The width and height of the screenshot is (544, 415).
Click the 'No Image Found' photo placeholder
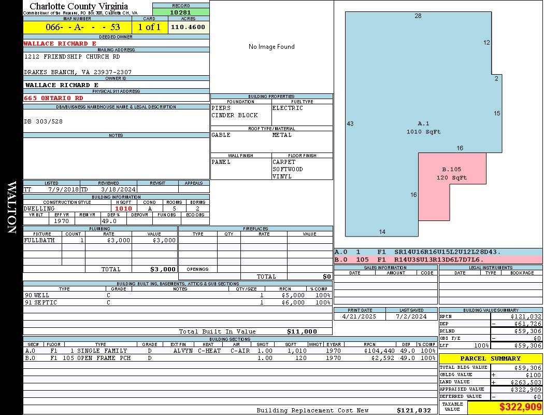coord(271,47)
